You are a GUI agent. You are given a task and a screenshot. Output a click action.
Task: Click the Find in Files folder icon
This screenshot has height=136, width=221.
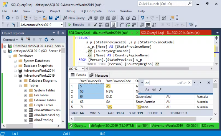tap(172, 18)
